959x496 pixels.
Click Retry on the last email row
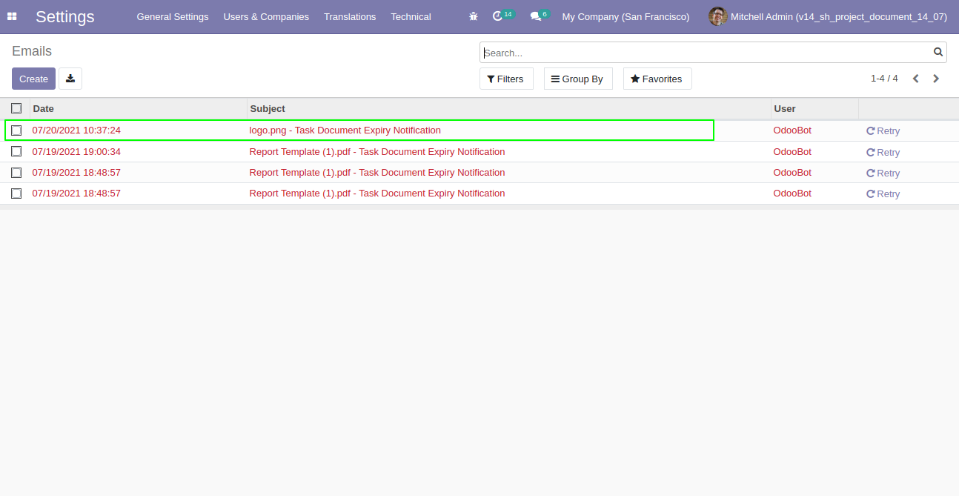point(883,194)
